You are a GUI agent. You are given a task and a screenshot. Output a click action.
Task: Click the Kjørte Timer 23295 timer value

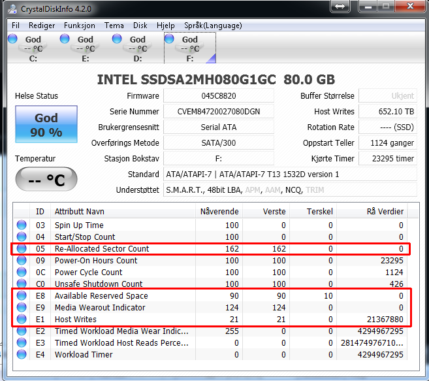pyautogui.click(x=388, y=158)
